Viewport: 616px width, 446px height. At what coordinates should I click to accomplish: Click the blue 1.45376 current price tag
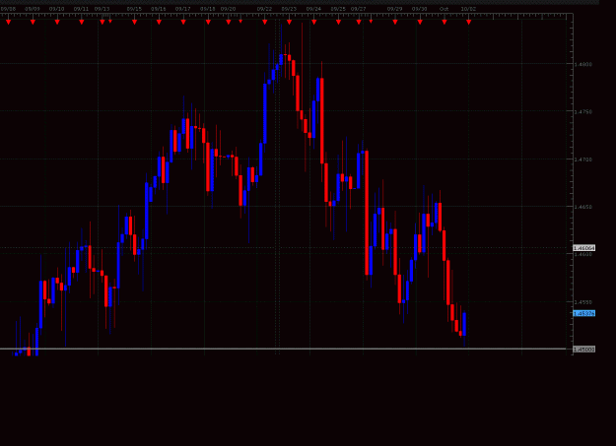click(x=583, y=313)
